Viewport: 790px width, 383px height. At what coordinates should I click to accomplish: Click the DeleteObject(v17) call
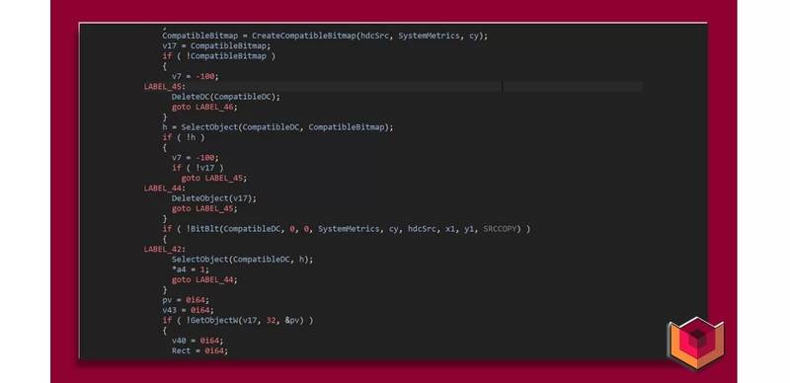(213, 198)
